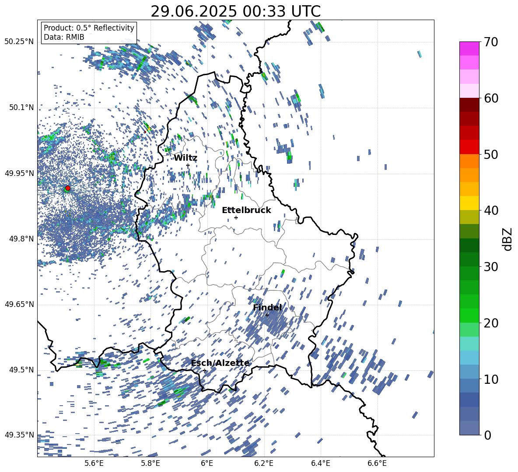Click the Esch/Alzette city label
The width and height of the screenshot is (518, 472).
[220, 363]
